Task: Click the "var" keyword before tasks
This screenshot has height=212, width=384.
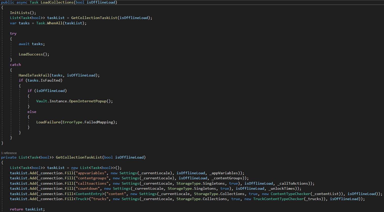Action: 13,23
